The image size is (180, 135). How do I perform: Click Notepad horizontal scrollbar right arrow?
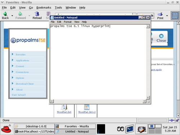click(x=144, y=101)
